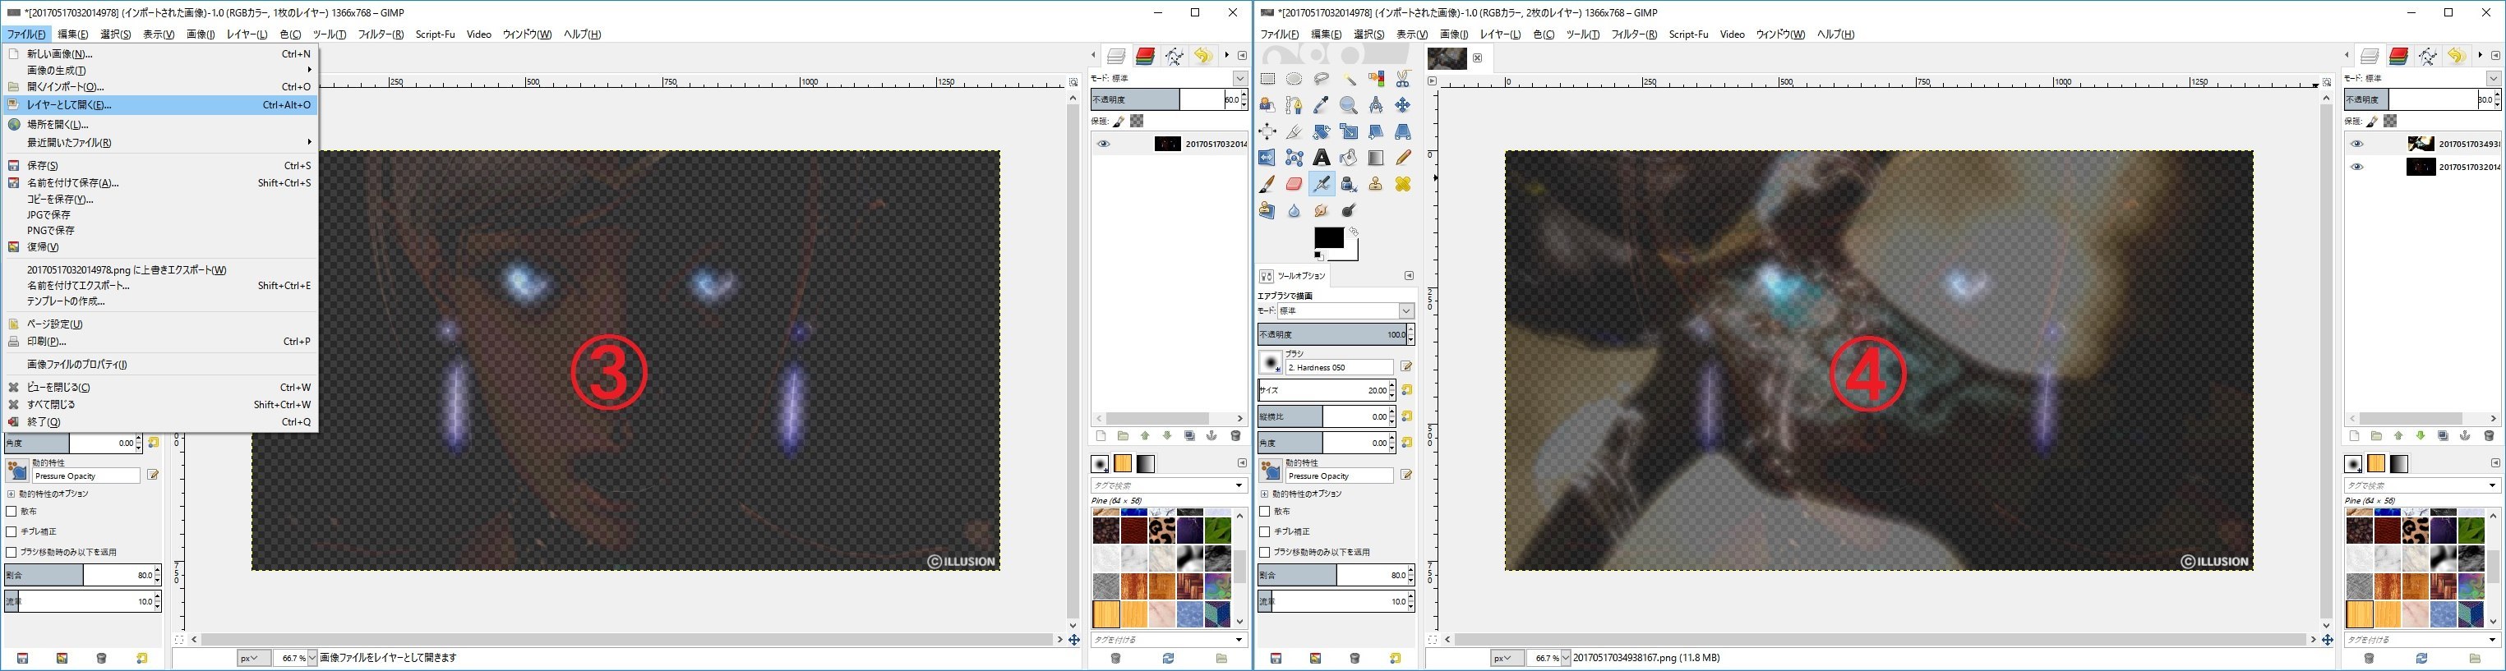Expand 動的特性のオプション in left window
The height and width of the screenshot is (671, 2506).
(x=11, y=494)
